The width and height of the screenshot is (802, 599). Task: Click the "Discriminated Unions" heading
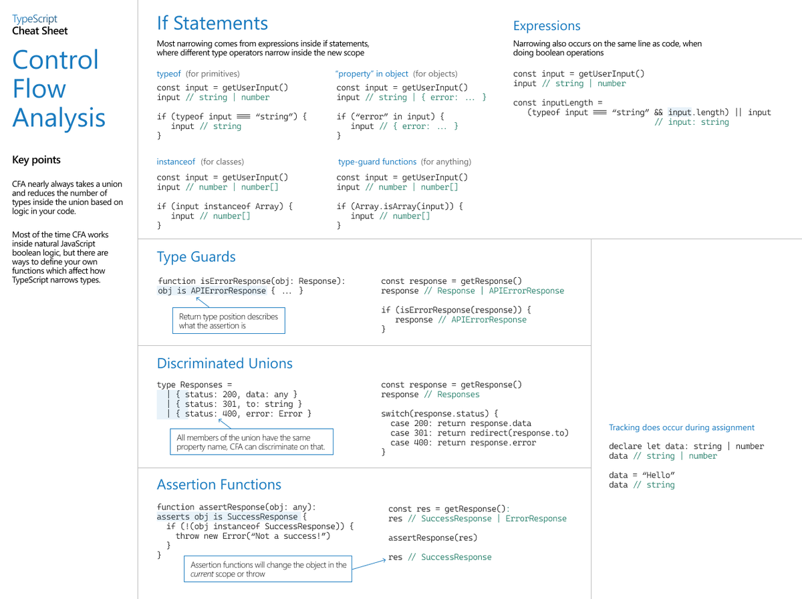225,363
